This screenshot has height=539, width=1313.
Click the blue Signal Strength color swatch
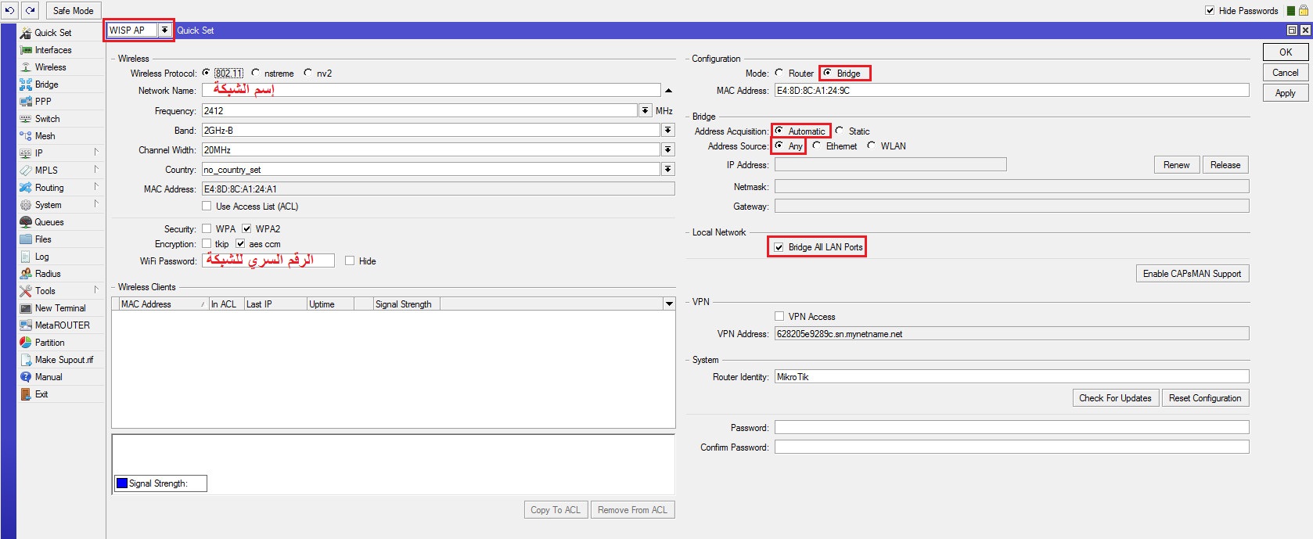point(122,483)
